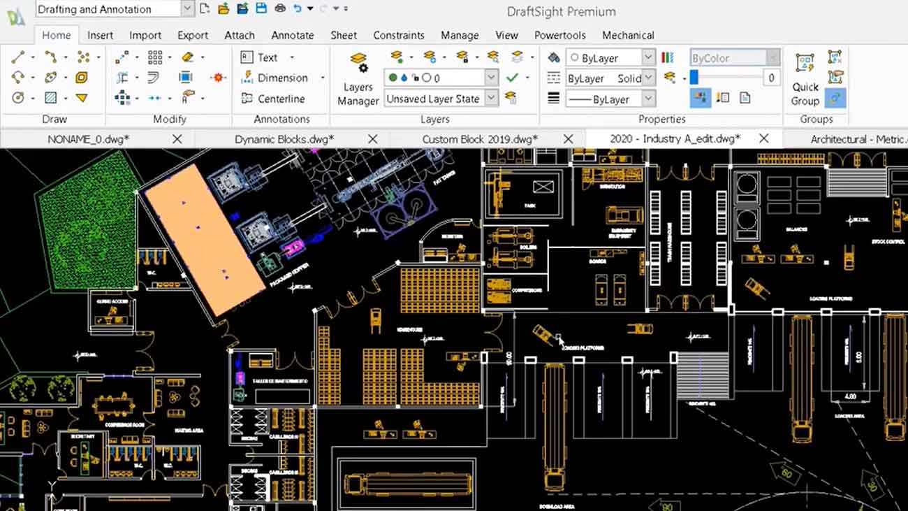Click the yellow Ring tool icon
Viewport: 908px width, 511px height.
click(82, 78)
